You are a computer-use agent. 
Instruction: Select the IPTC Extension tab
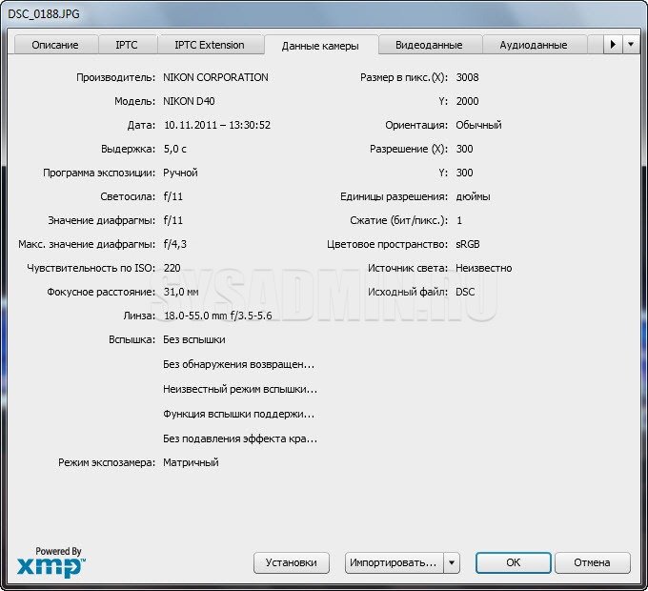[x=209, y=45]
